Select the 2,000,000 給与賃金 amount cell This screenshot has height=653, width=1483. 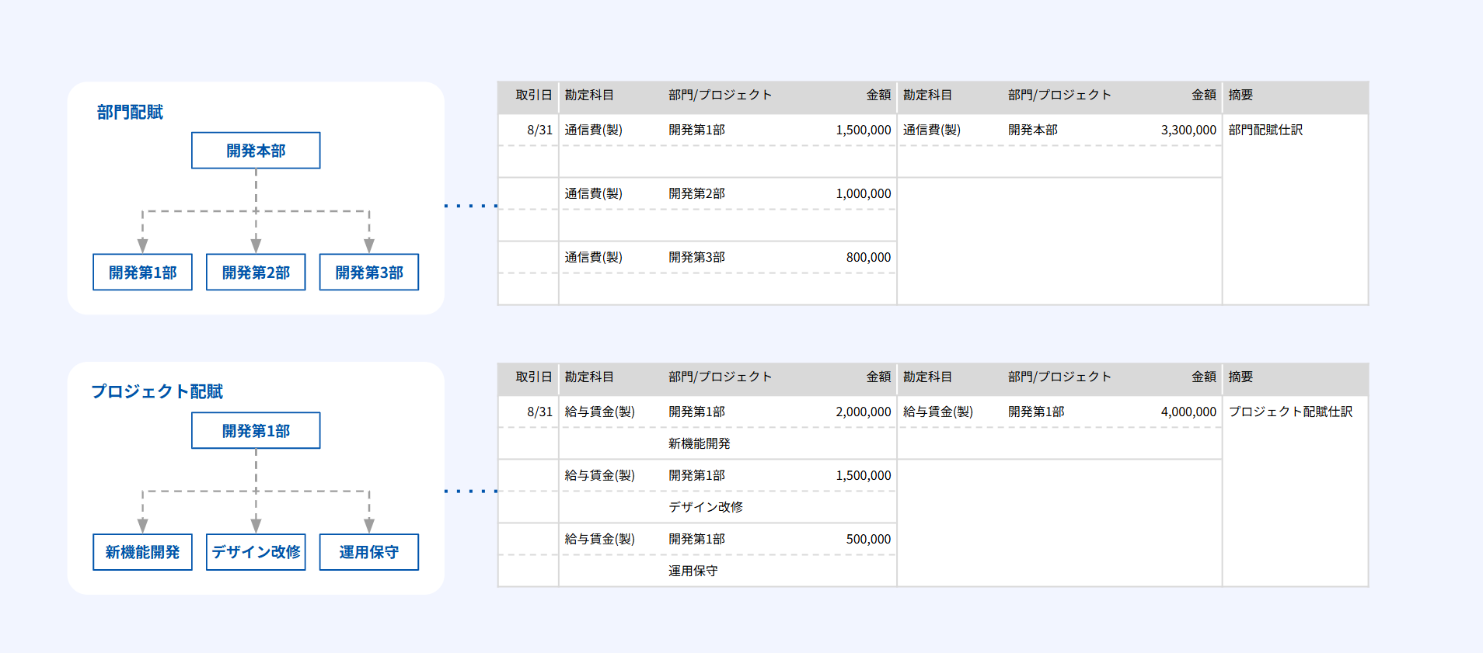coord(863,412)
